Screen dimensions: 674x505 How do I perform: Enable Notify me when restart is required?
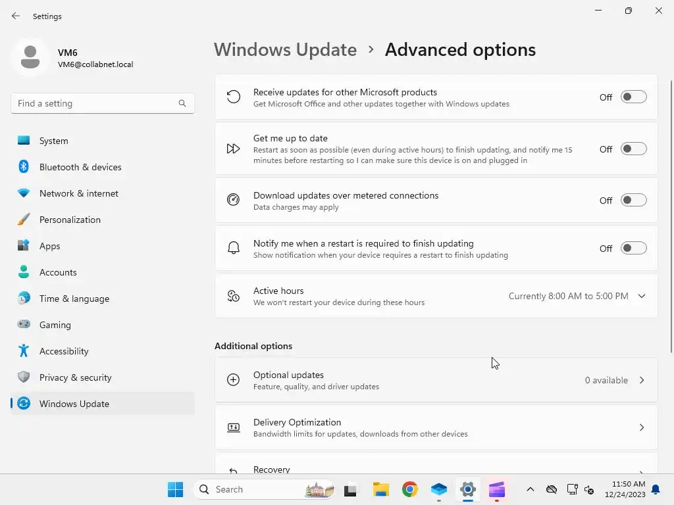click(x=634, y=248)
